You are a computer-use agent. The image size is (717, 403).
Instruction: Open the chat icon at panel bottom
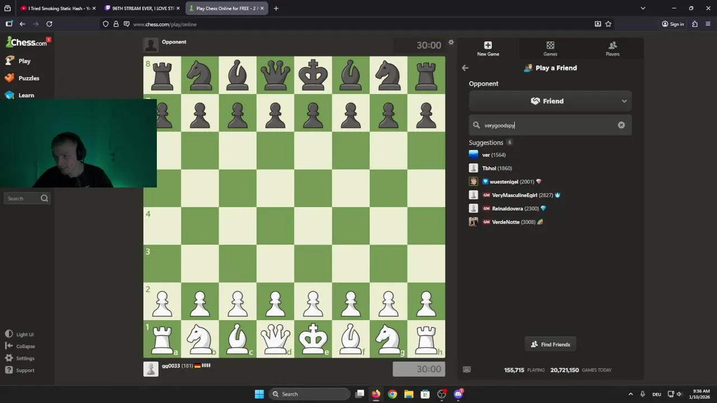pos(467,369)
